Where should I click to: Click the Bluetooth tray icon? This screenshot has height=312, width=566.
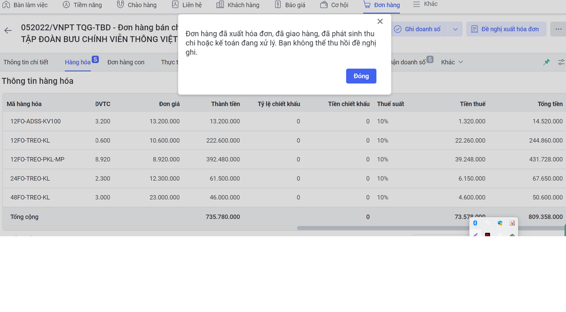click(x=475, y=223)
